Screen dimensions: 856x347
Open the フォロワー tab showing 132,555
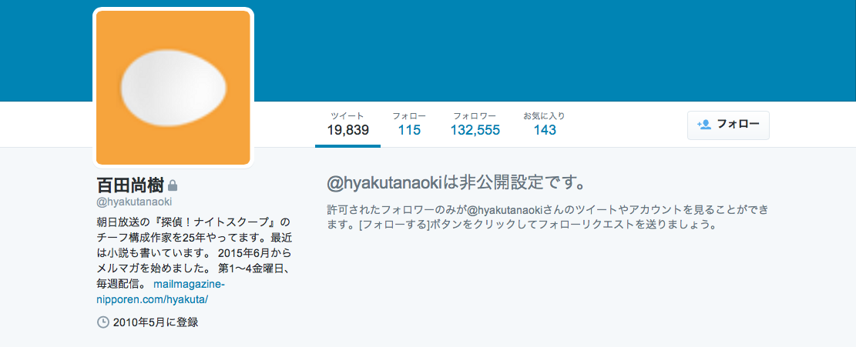475,124
